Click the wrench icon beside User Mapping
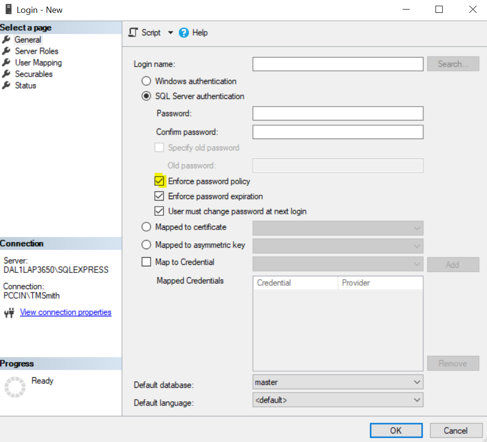 click(x=6, y=62)
